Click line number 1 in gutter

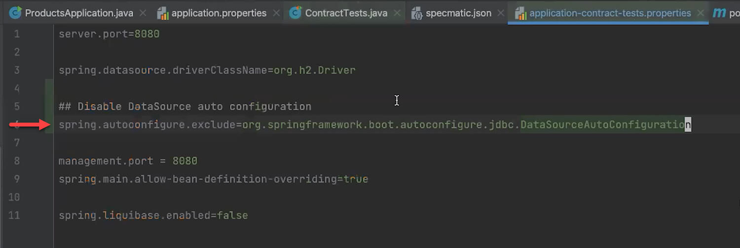point(17,34)
